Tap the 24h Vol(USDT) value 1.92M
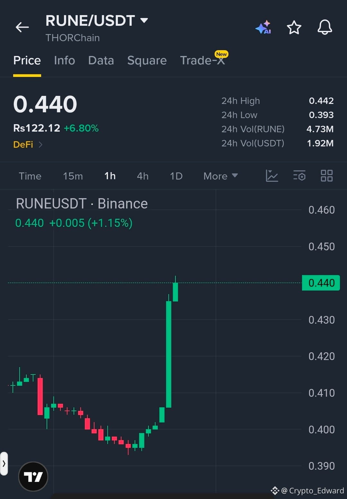The width and height of the screenshot is (347, 499). [x=320, y=143]
